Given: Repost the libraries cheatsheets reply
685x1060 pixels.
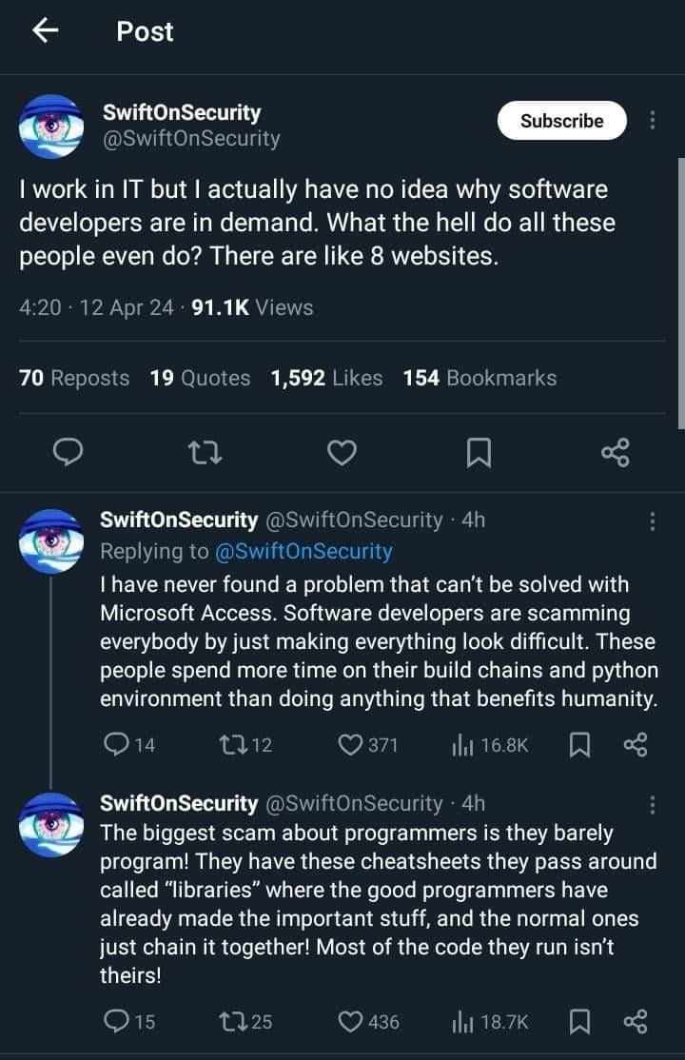Looking at the screenshot, I should pyautogui.click(x=231, y=1022).
